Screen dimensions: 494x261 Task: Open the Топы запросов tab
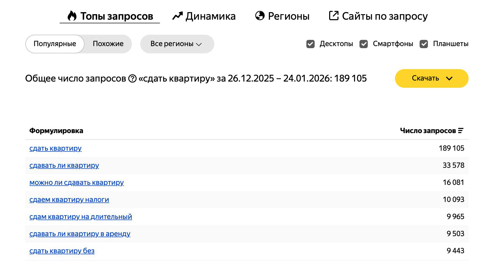pyautogui.click(x=110, y=16)
